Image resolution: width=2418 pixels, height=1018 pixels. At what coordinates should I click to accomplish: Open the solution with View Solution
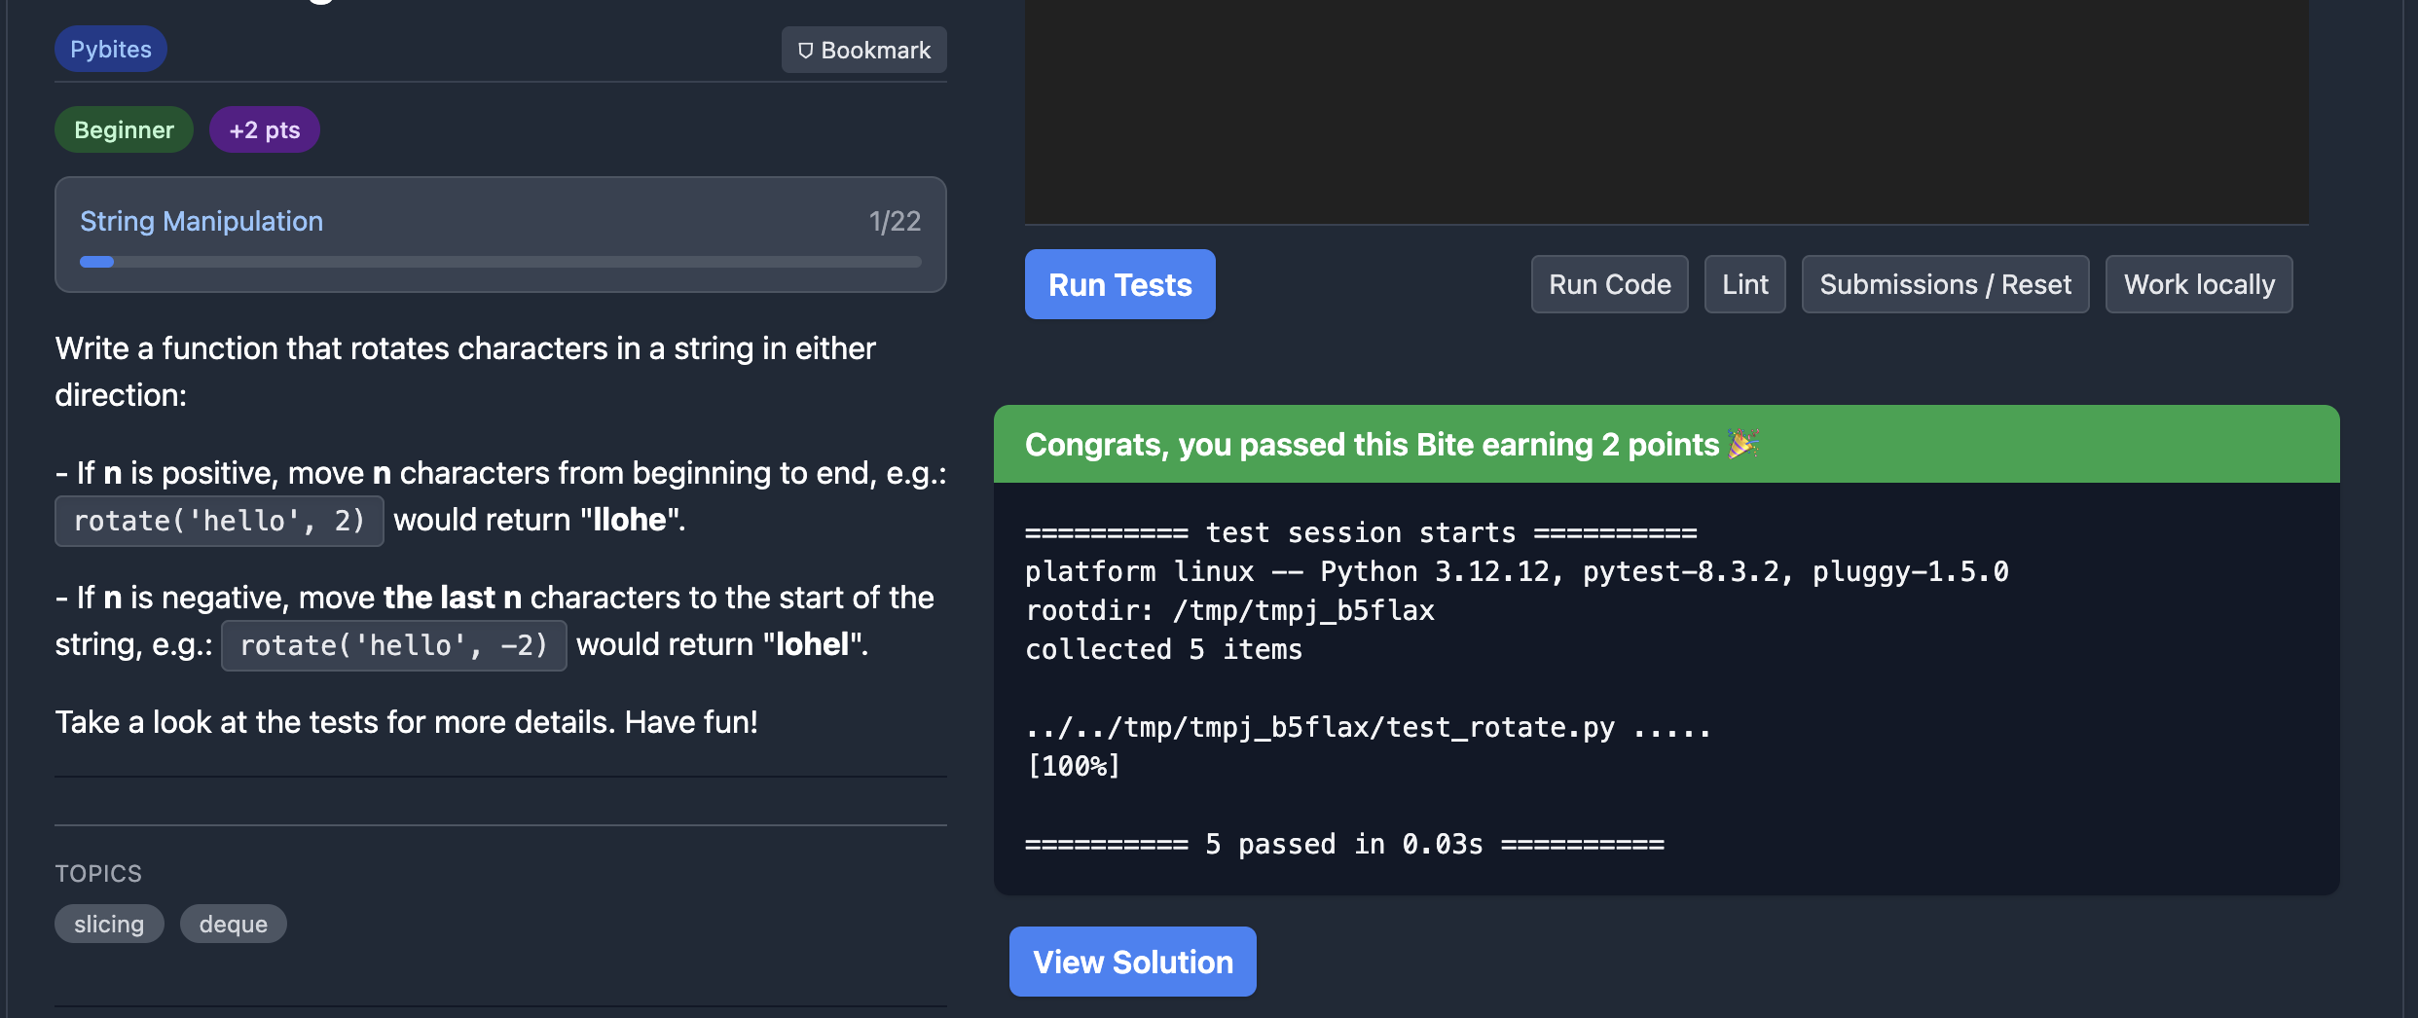coord(1132,962)
